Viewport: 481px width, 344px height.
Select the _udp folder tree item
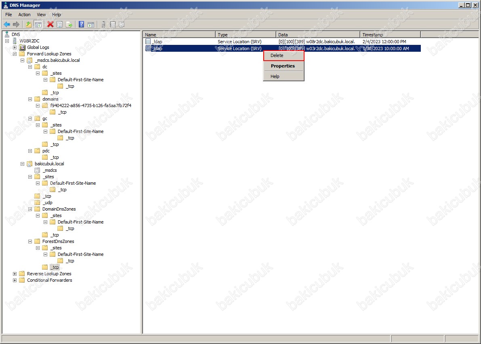(x=48, y=203)
